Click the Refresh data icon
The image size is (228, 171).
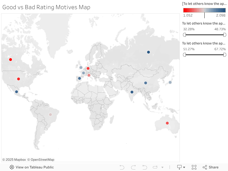point(155,167)
